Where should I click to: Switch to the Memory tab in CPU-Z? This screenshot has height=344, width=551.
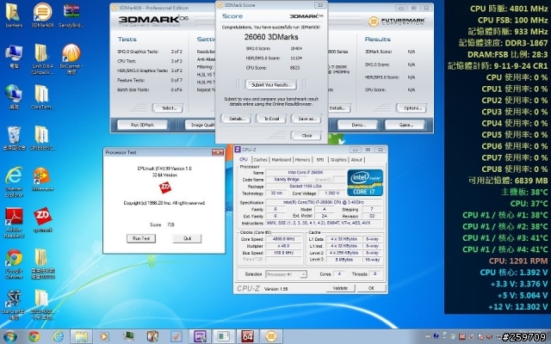[x=302, y=160]
